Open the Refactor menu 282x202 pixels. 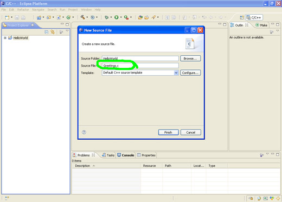tap(23, 10)
